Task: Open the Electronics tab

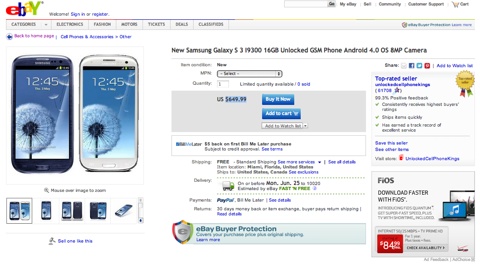Action: click(69, 24)
